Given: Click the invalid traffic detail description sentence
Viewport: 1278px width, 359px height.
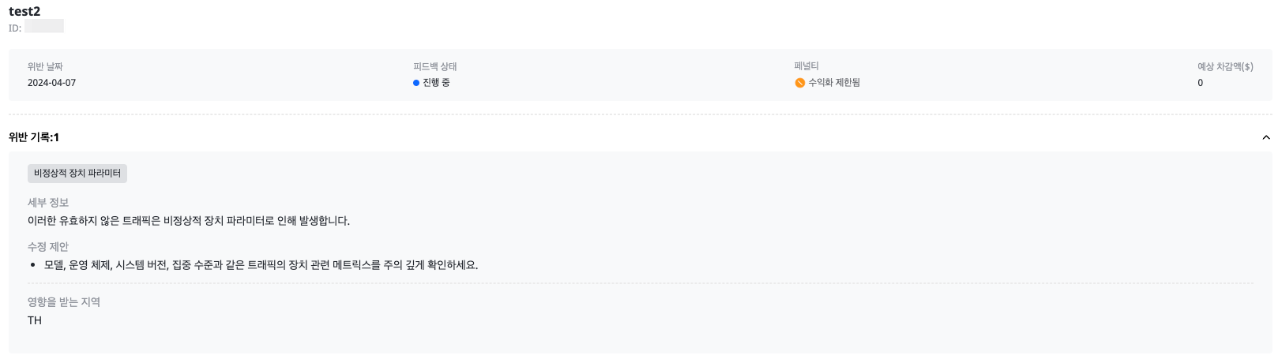Looking at the screenshot, I should [x=189, y=221].
